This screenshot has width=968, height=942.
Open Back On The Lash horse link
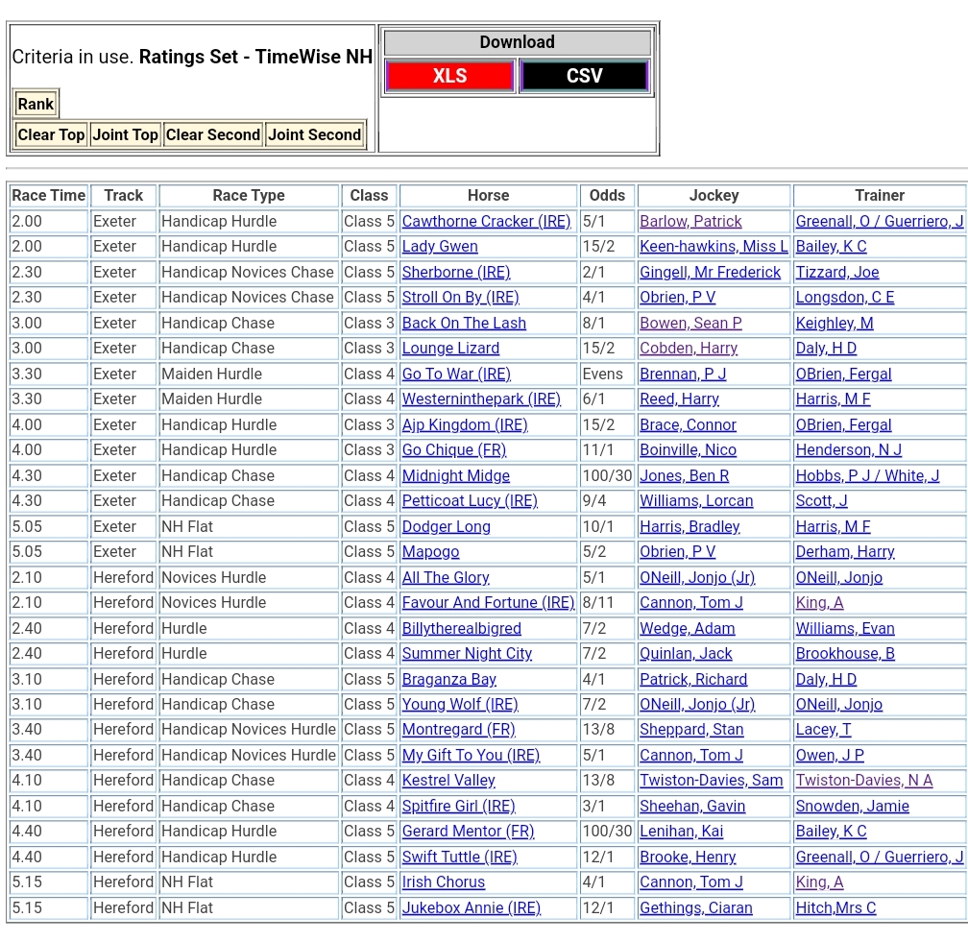[464, 323]
